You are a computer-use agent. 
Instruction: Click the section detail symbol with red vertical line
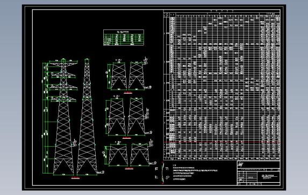point(162,173)
